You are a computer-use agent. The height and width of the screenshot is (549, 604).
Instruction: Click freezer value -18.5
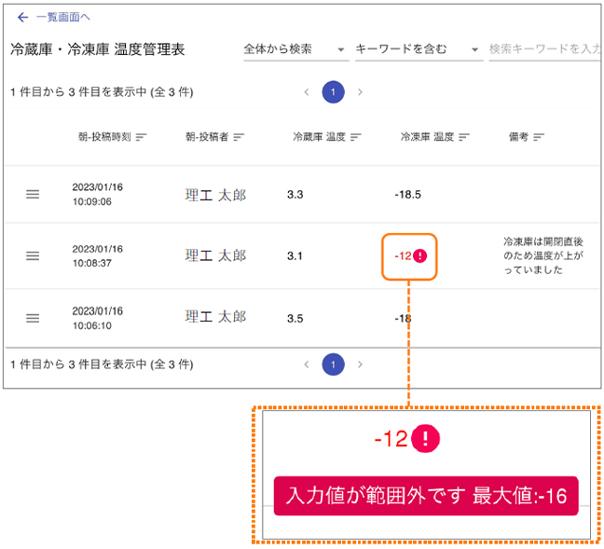408,195
